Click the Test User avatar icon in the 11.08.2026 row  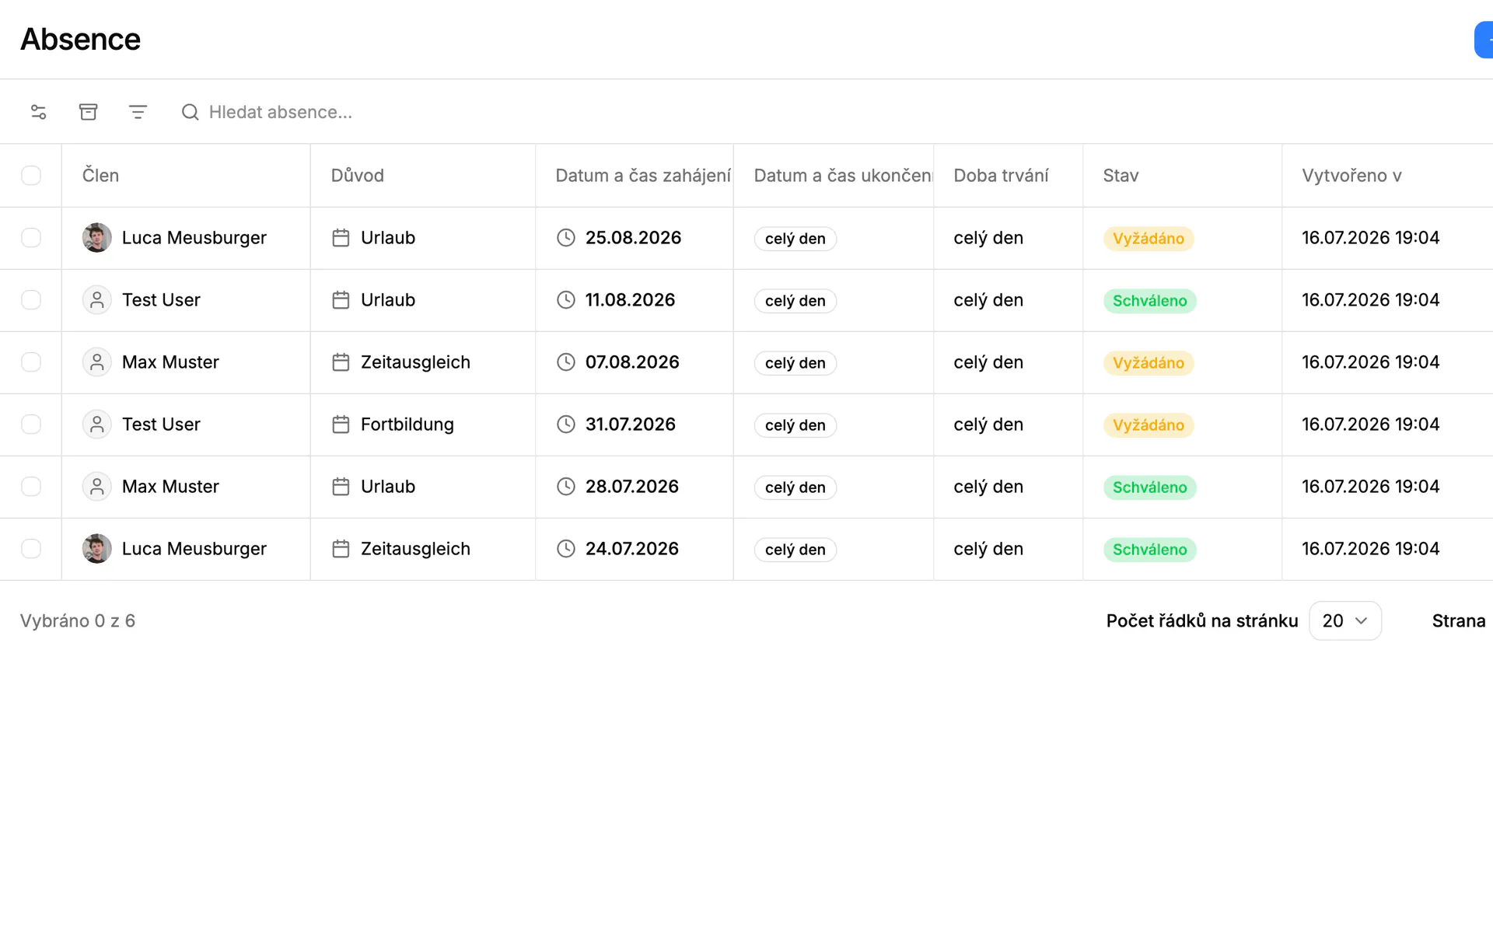point(97,300)
